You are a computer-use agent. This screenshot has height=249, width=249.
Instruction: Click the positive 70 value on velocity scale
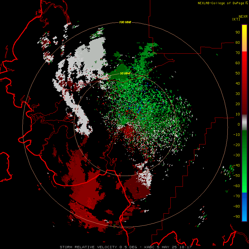238,53
